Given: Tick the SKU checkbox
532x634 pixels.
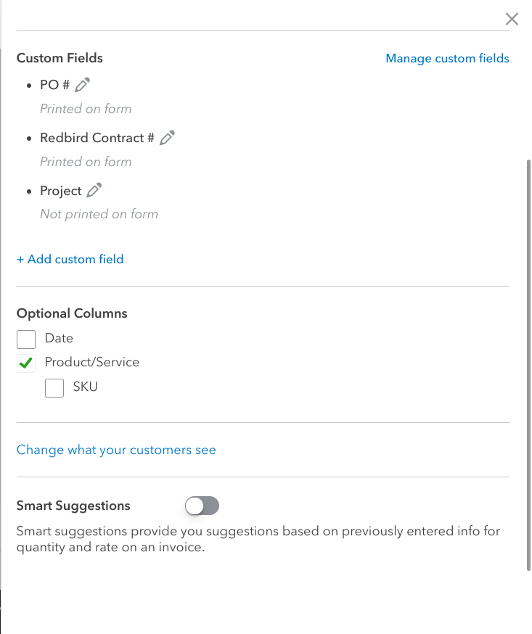Looking at the screenshot, I should point(54,388).
